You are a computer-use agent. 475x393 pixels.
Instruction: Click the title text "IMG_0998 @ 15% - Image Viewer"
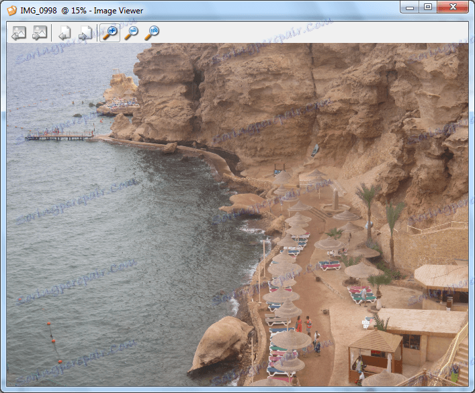(82, 11)
